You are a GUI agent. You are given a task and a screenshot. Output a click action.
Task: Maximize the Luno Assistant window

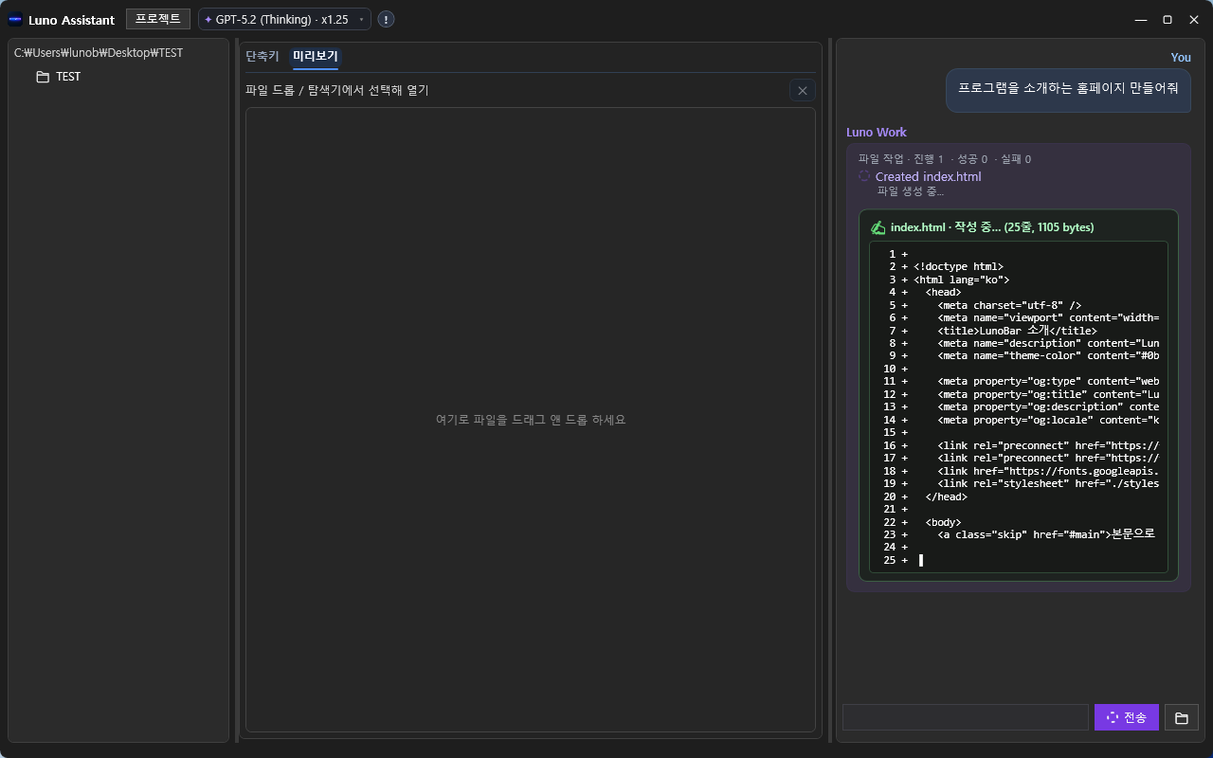click(1167, 20)
